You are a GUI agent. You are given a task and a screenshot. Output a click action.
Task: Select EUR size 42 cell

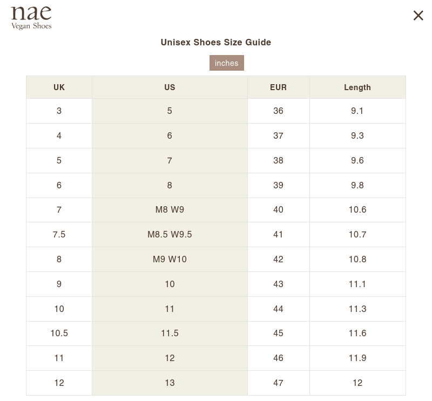[x=278, y=260]
